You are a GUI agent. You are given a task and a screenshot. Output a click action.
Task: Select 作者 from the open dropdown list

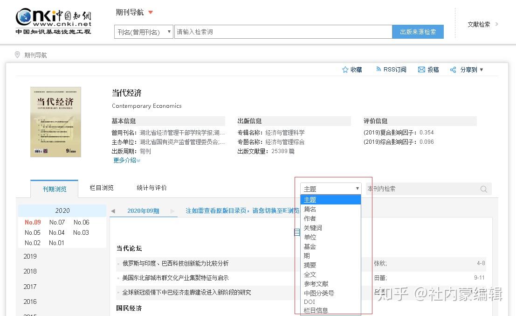pos(310,218)
